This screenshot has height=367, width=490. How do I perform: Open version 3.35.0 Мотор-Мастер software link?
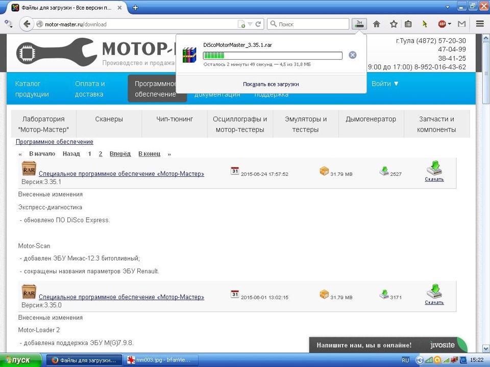point(121,297)
